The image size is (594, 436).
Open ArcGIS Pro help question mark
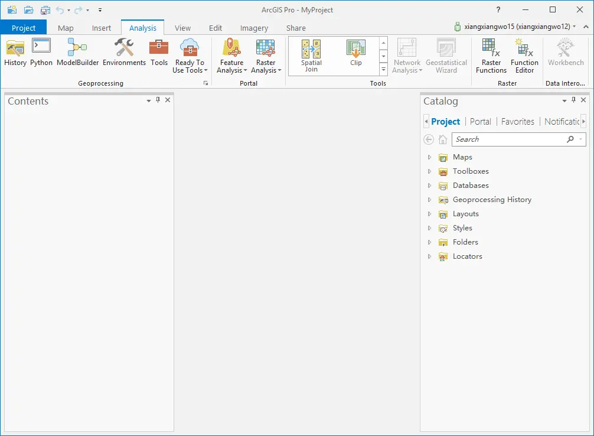coord(498,10)
